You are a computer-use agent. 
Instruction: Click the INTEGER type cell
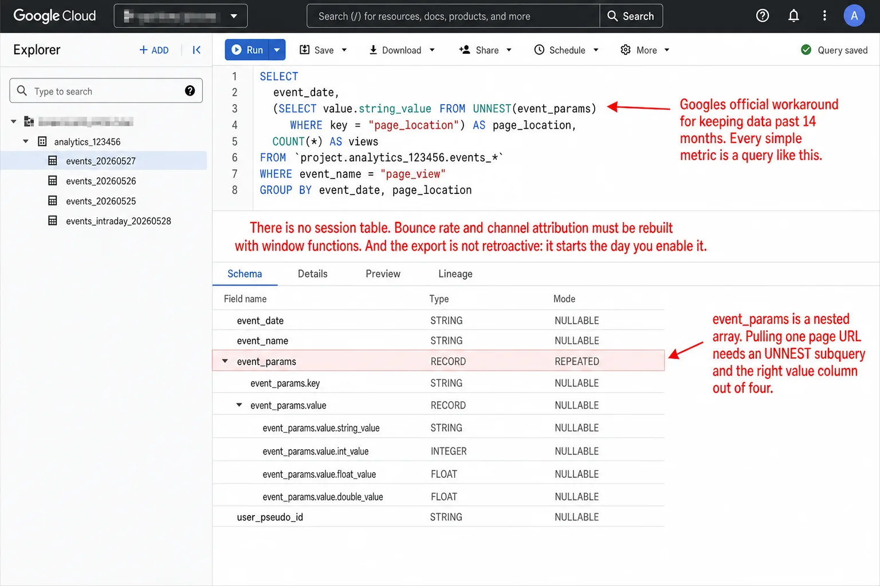(449, 451)
